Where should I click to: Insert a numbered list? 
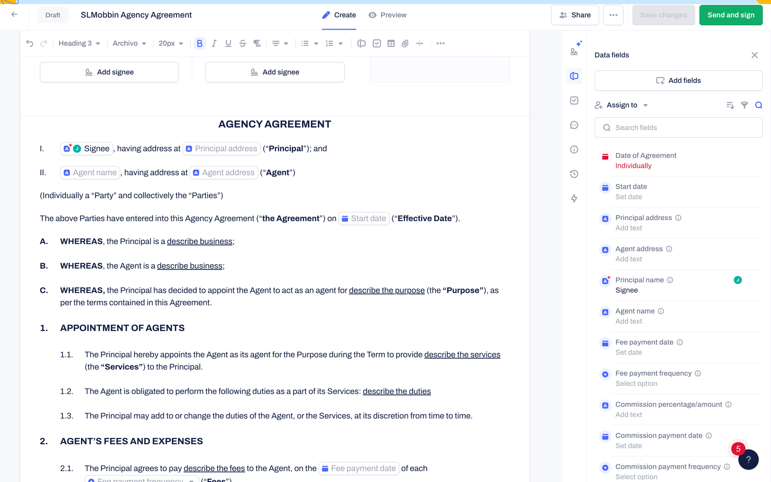pos(329,43)
